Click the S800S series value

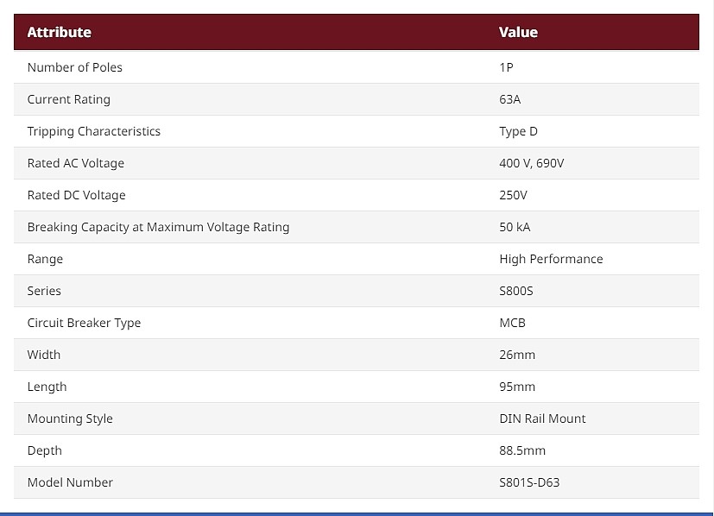tap(516, 291)
